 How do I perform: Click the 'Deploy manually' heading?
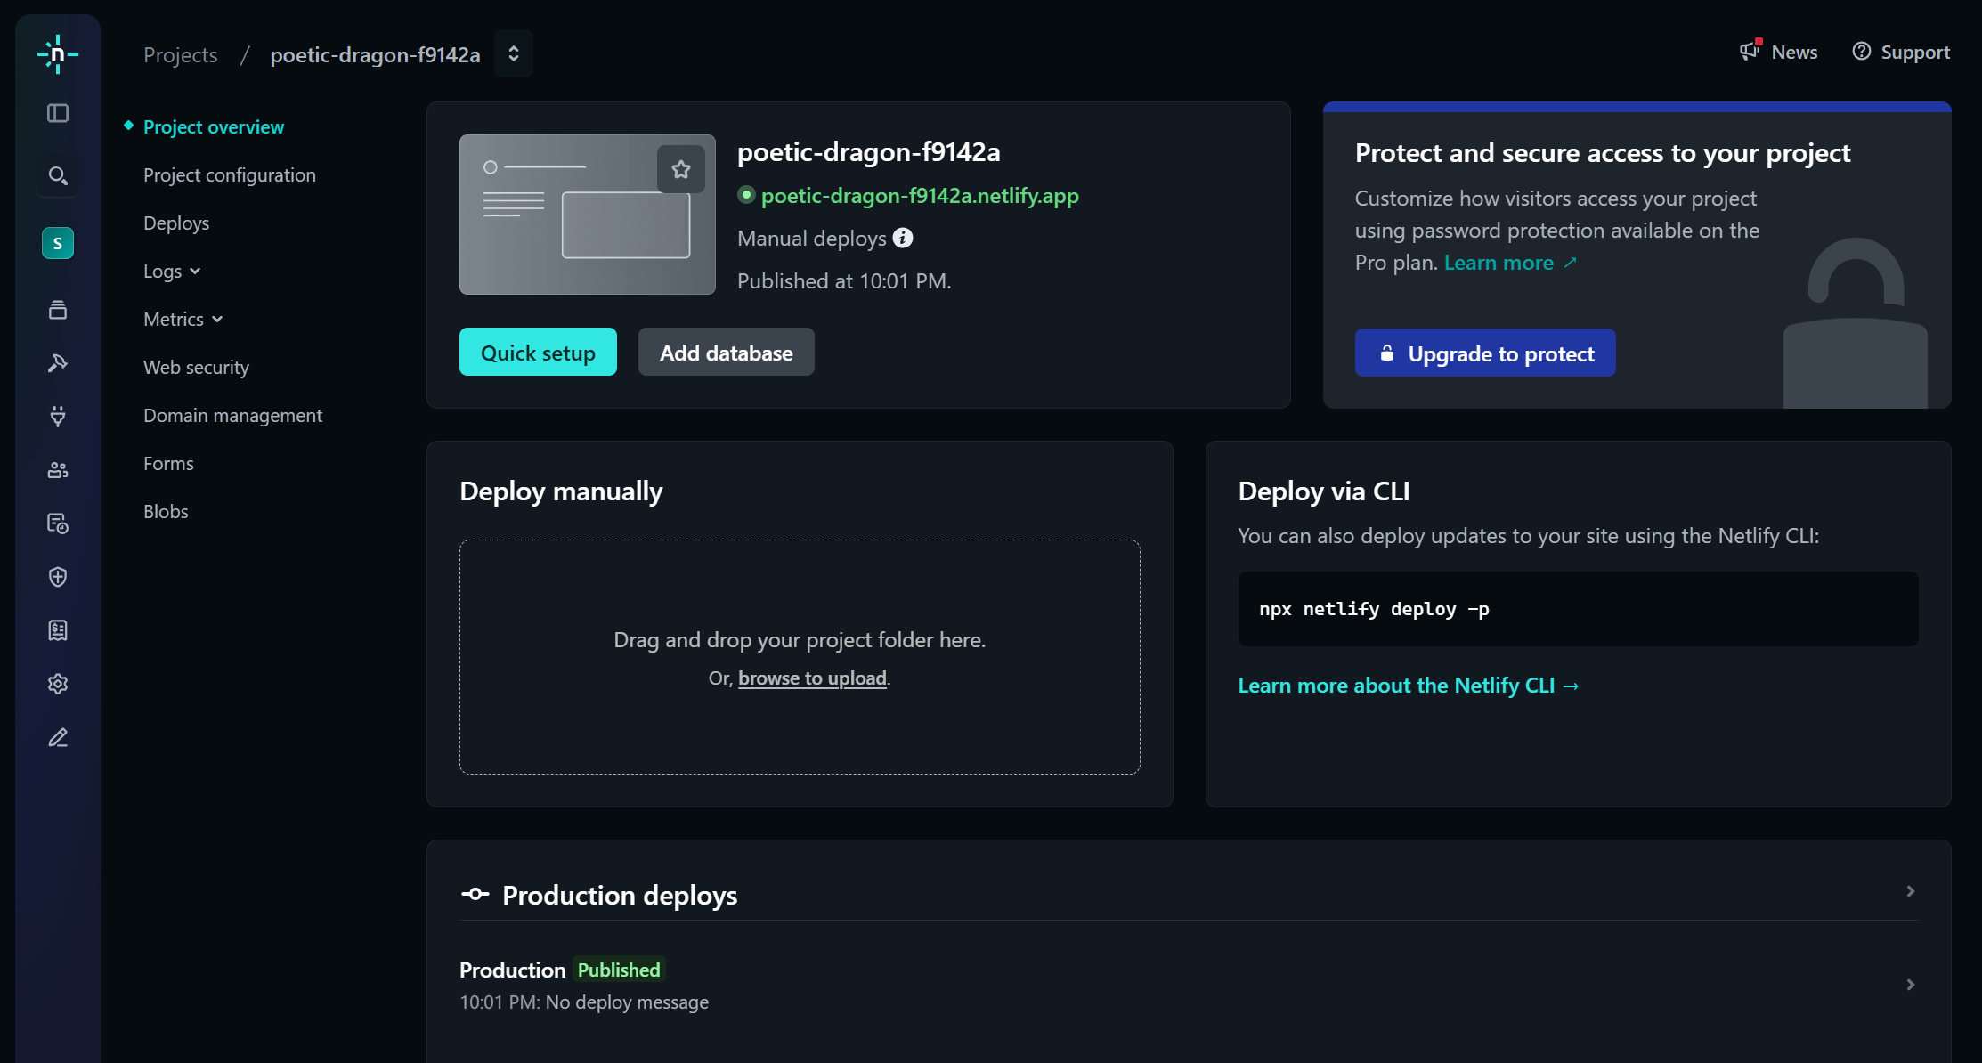click(x=561, y=491)
